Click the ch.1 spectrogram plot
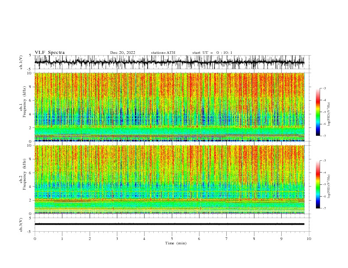The image size is (348, 268). [170, 107]
